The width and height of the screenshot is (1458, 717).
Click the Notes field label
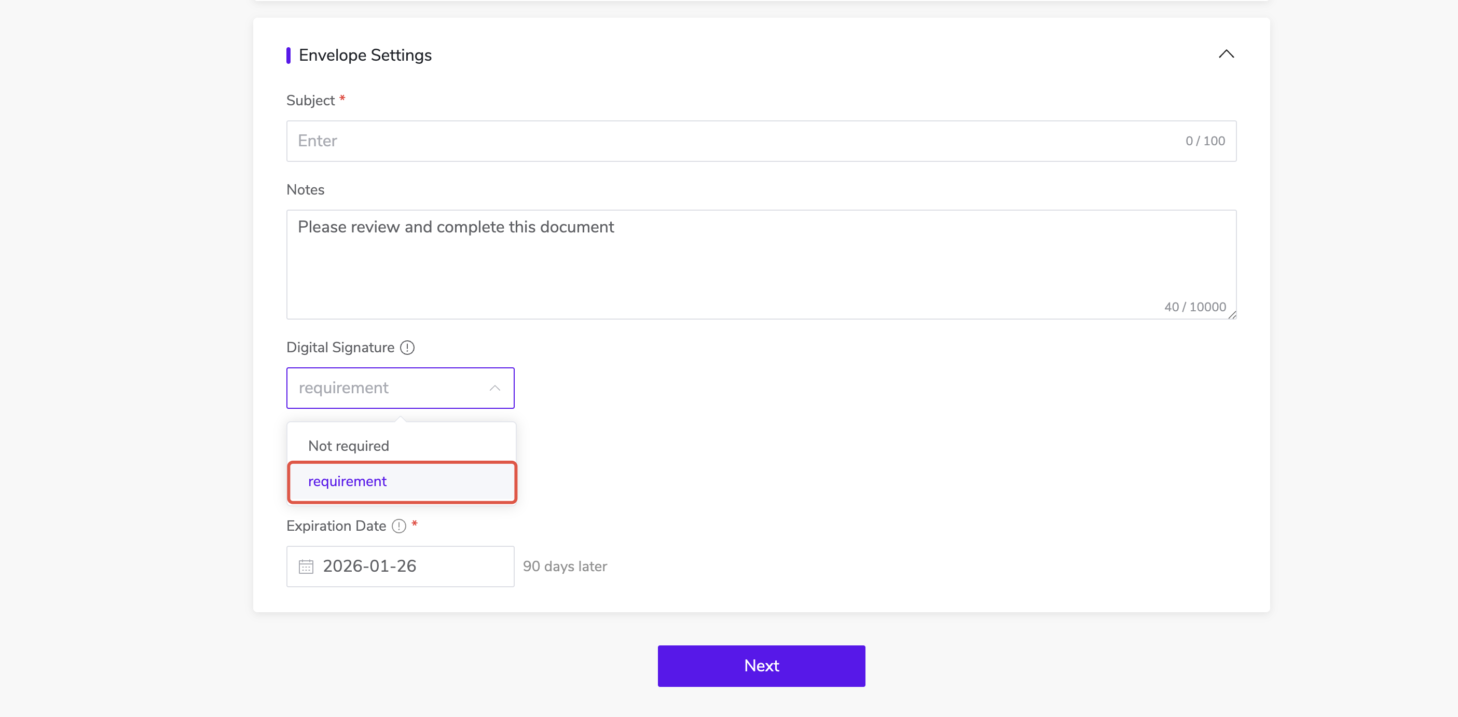tap(305, 189)
